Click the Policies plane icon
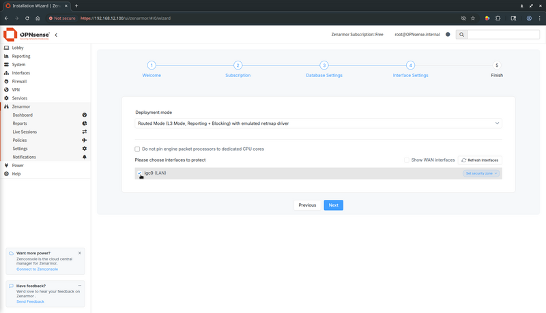 84,140
